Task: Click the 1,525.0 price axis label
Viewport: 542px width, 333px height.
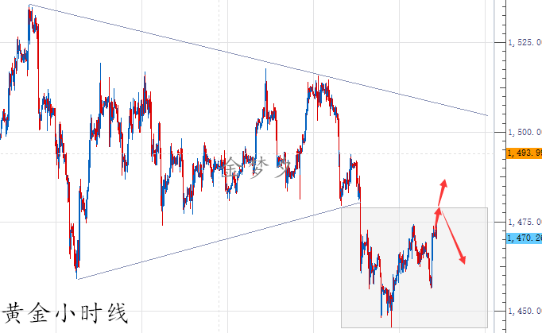Action: coord(524,42)
